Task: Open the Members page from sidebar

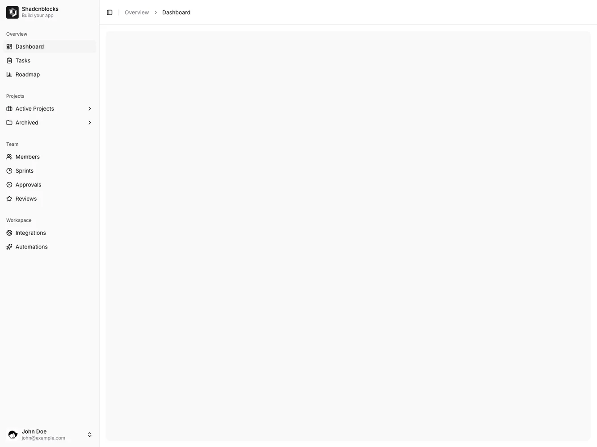Action: (x=27, y=157)
